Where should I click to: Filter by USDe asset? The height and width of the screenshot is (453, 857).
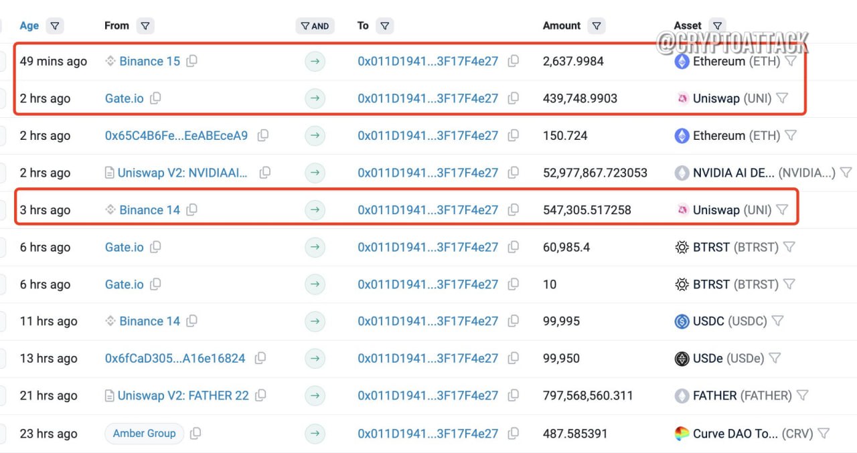coord(774,359)
